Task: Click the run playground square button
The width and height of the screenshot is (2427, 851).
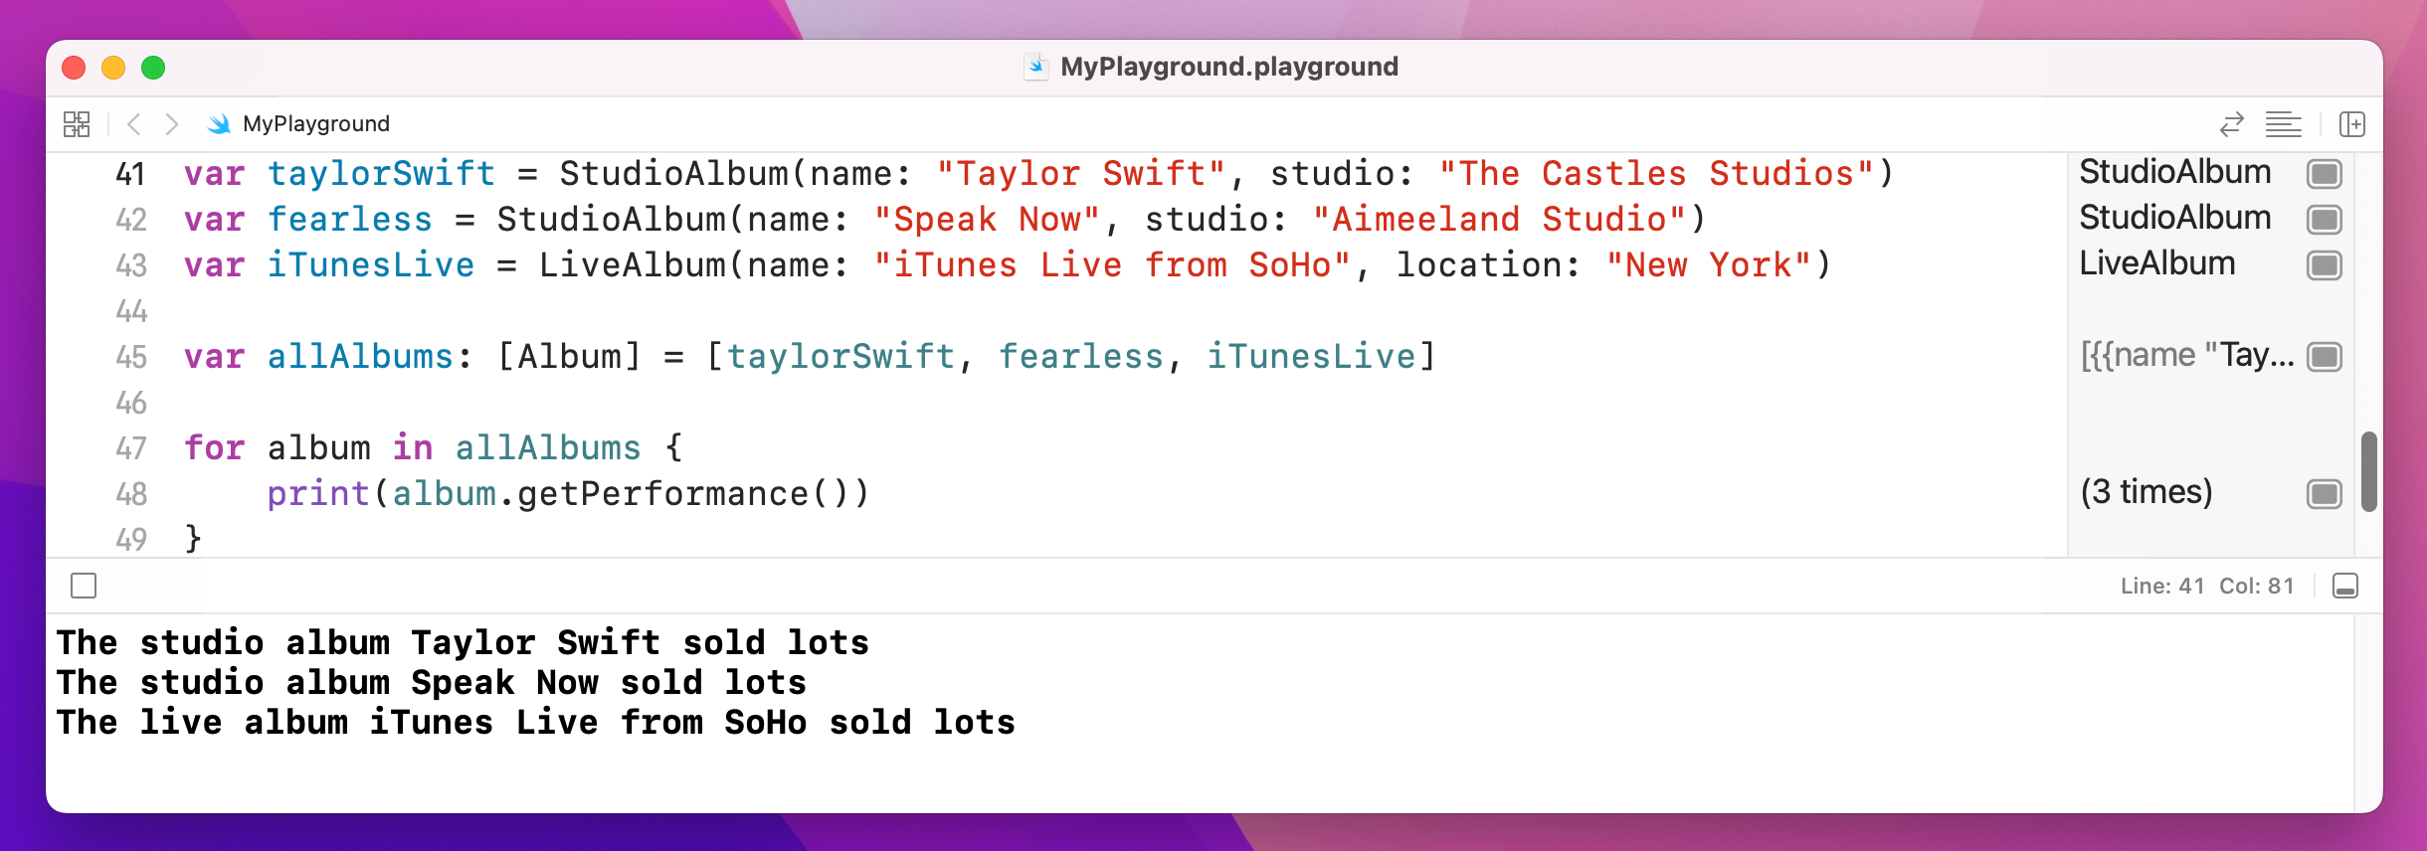Action: point(84,587)
